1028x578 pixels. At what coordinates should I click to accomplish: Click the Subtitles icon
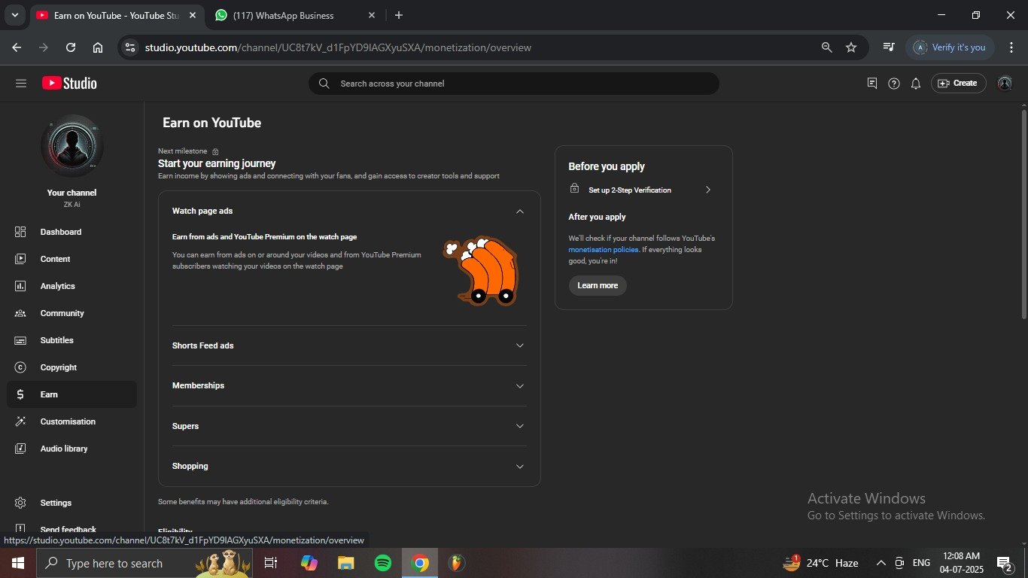tap(20, 340)
